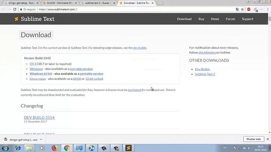Follow the purchased license link
271x152 pixels.
point(135,90)
